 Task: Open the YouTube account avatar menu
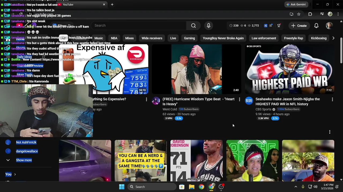[x=329, y=26]
